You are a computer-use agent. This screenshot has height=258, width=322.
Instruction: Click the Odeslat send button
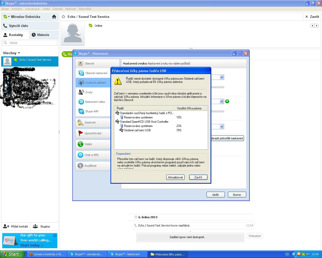click(255, 236)
